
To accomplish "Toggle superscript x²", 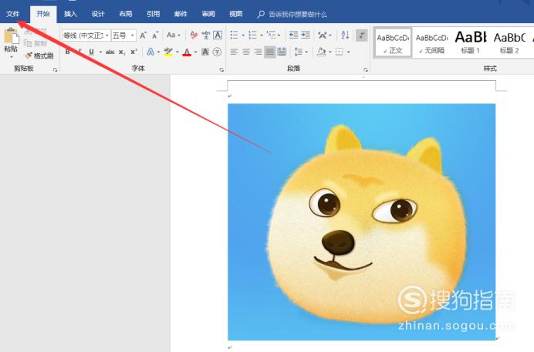I will (x=133, y=52).
